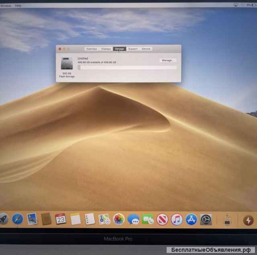The height and width of the screenshot is (255, 257).
Task: Click the Flash Storage label
Action: [67, 76]
